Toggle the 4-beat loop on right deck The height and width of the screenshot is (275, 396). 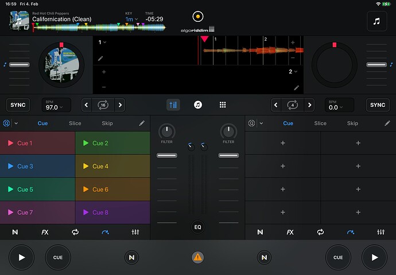click(293, 105)
